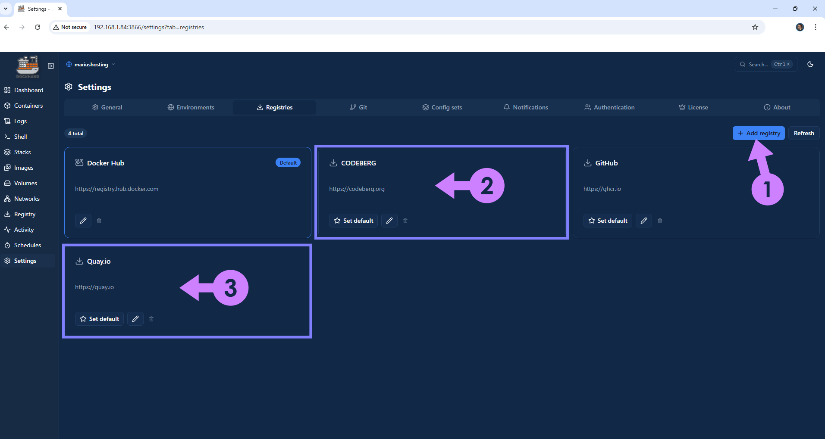
Task: Open the Images panel from sidebar
Action: pyautogui.click(x=24, y=167)
